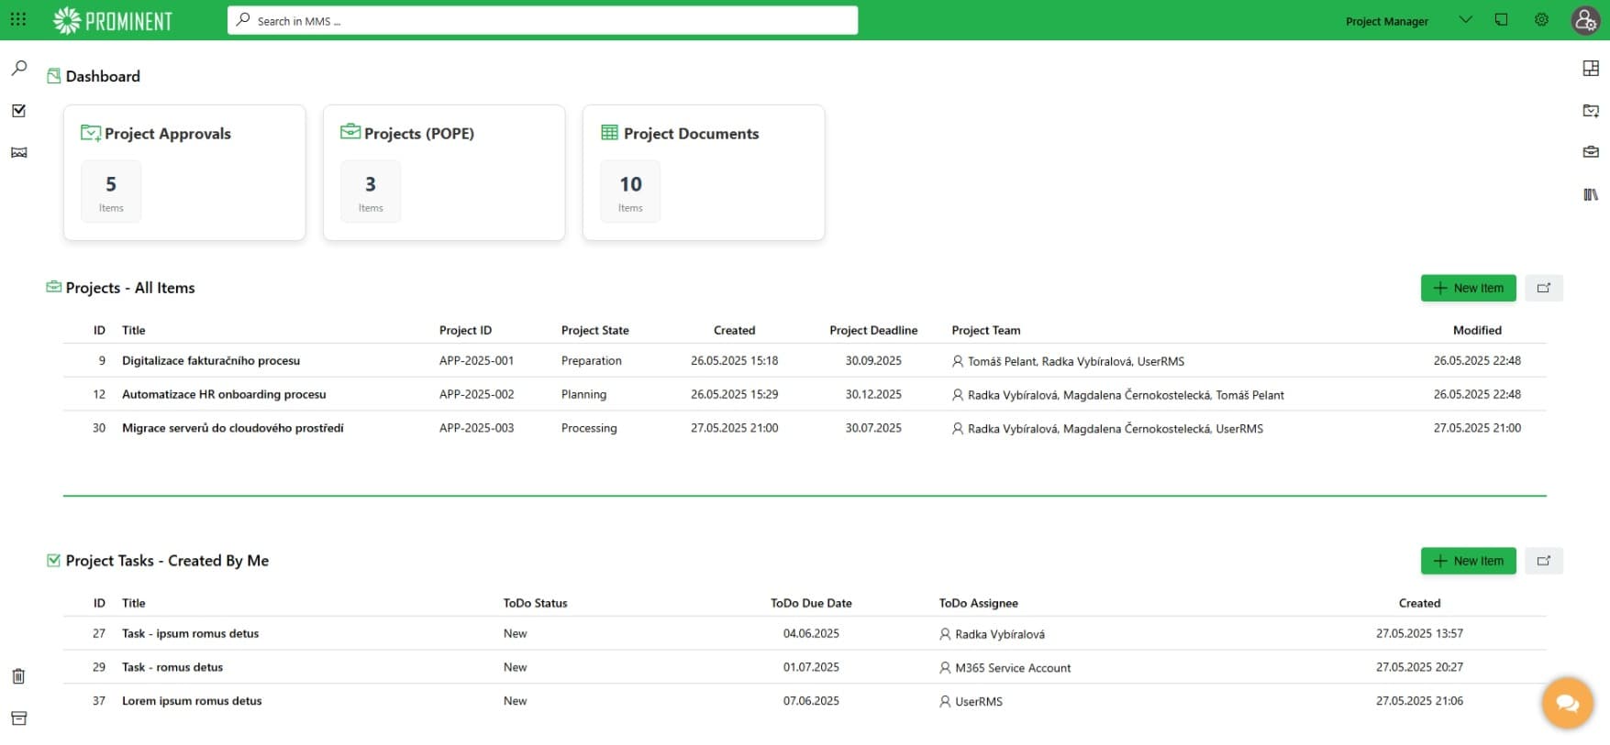1610x745 pixels.
Task: Open the approvals folder icon on right
Action: pos(1591,111)
